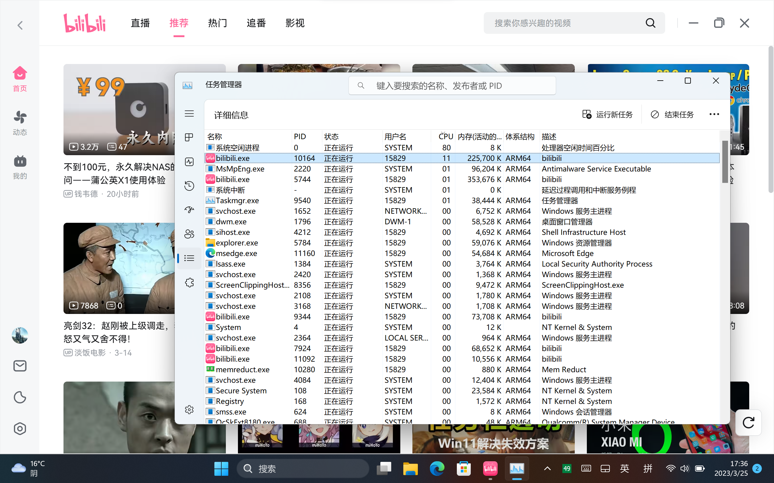
Task: Toggle bilibili dark mode moon icon
Action: [20, 397]
